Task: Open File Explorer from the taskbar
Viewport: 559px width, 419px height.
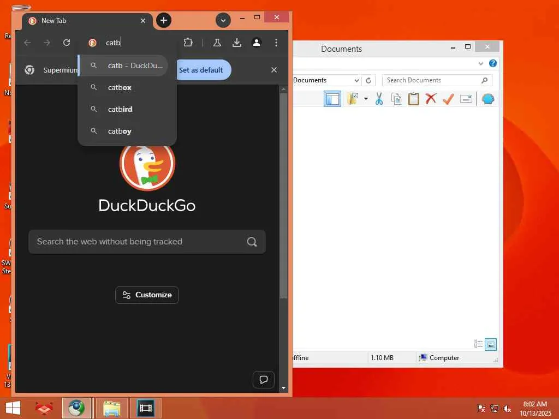Action: tap(111, 408)
